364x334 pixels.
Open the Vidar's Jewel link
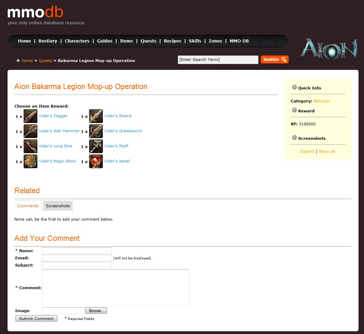[117, 161]
